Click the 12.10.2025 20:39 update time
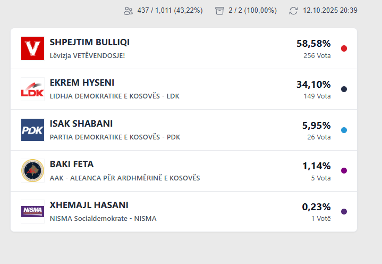The image size is (382, 264). click(x=330, y=11)
